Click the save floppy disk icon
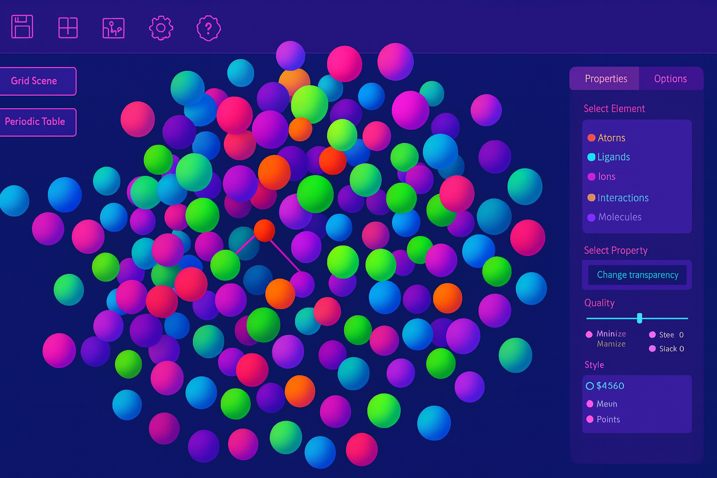 point(22,27)
